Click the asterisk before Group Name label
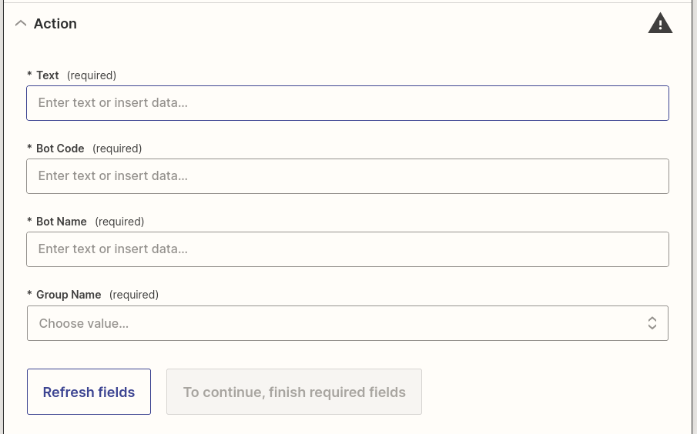The width and height of the screenshot is (697, 434). [x=29, y=294]
